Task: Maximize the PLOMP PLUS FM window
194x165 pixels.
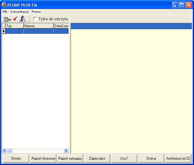Action: coord(182,5)
